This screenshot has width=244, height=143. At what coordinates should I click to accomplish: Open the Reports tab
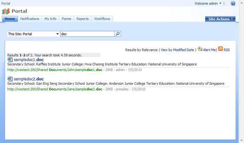pos(82,19)
